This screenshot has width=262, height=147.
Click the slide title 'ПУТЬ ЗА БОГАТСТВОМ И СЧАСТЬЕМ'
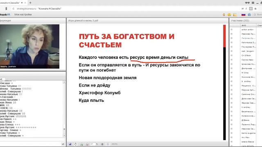(126, 41)
